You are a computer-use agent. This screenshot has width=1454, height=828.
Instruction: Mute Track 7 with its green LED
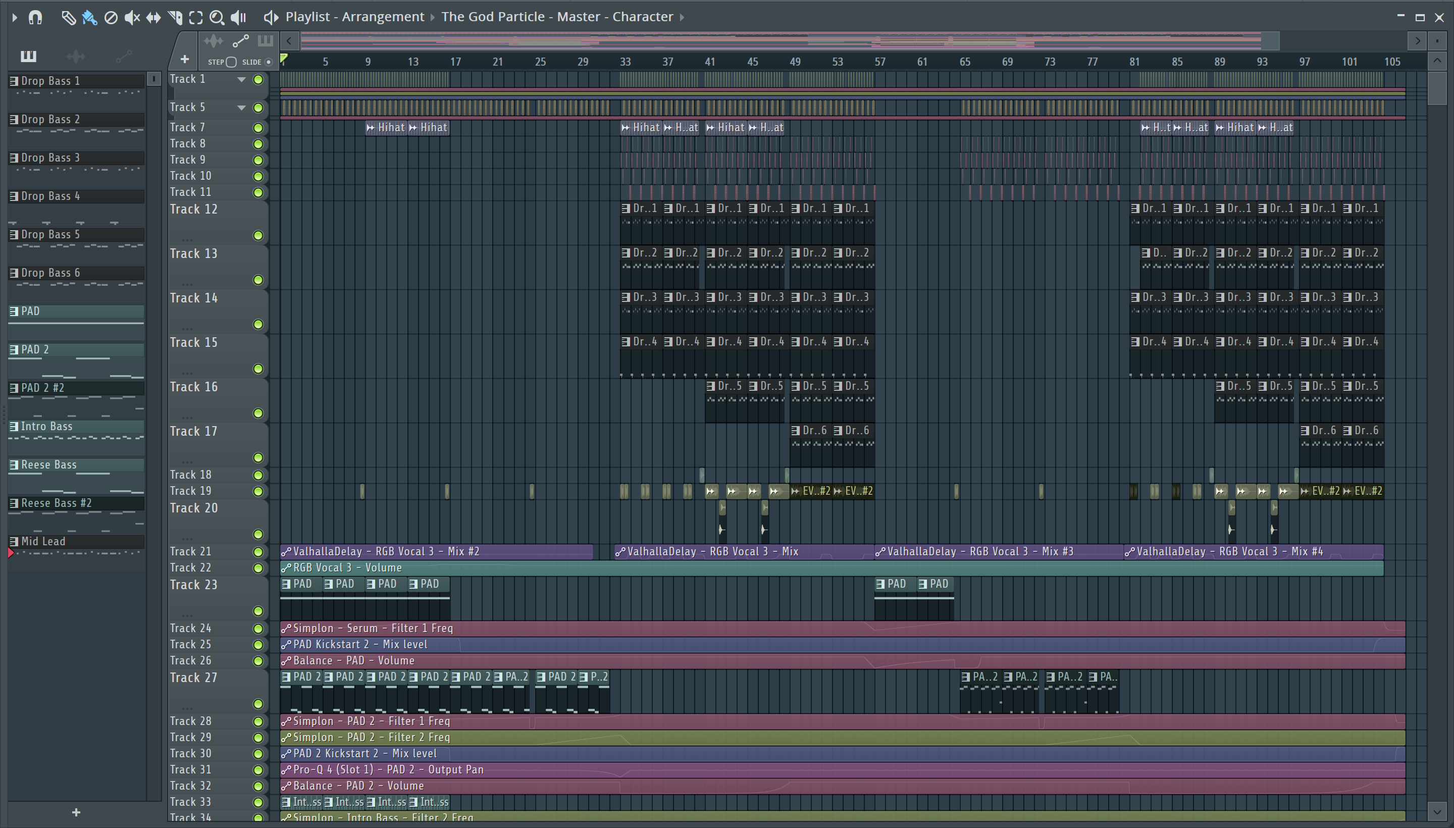click(258, 128)
